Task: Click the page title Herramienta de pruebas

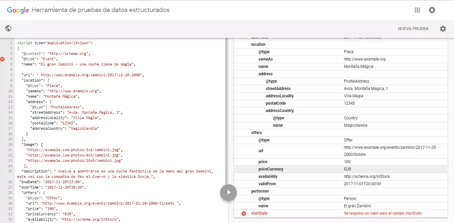Action: point(101,10)
